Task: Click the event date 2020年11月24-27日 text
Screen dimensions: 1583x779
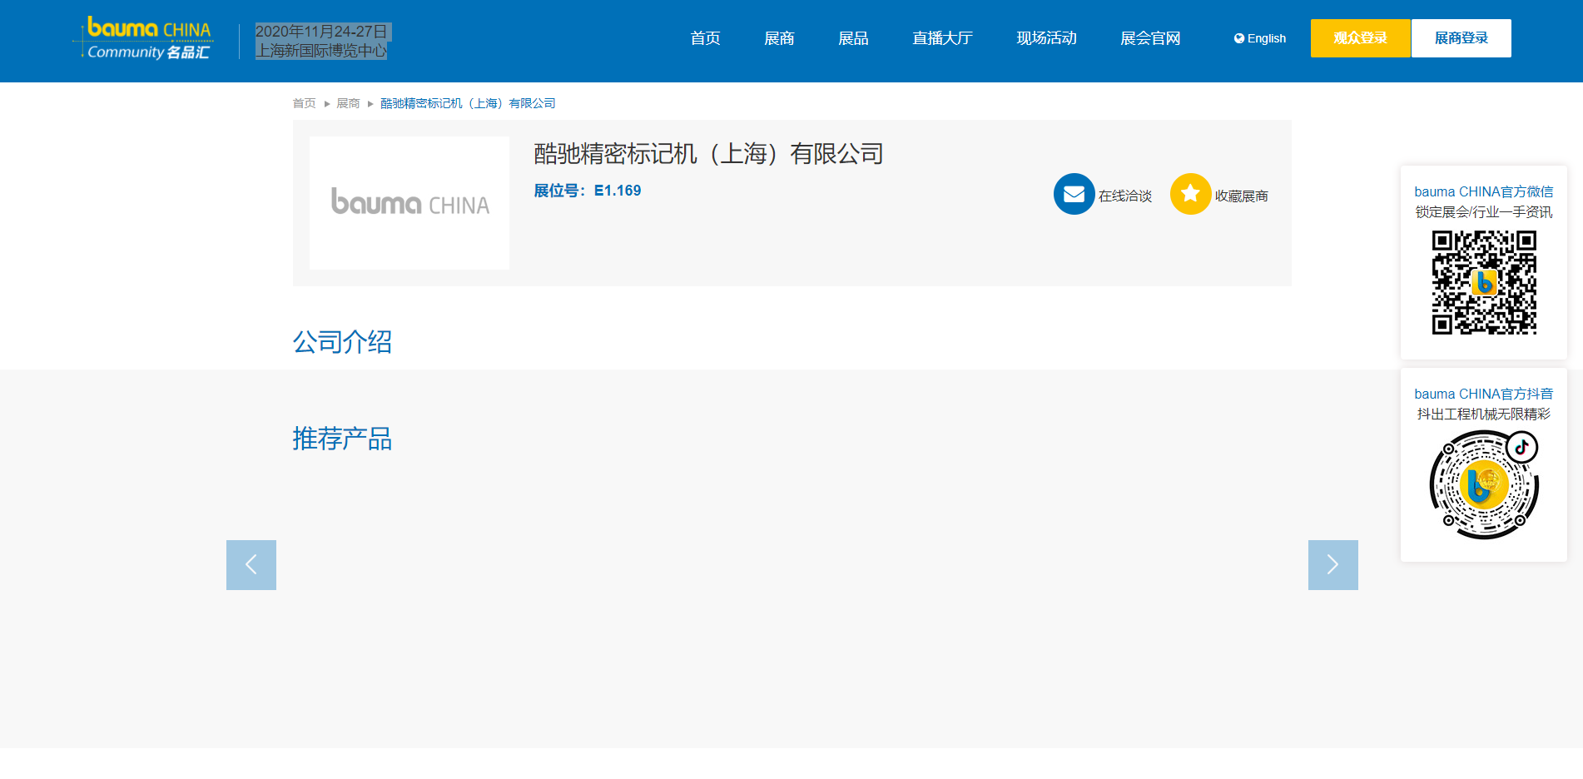Action: tap(321, 32)
